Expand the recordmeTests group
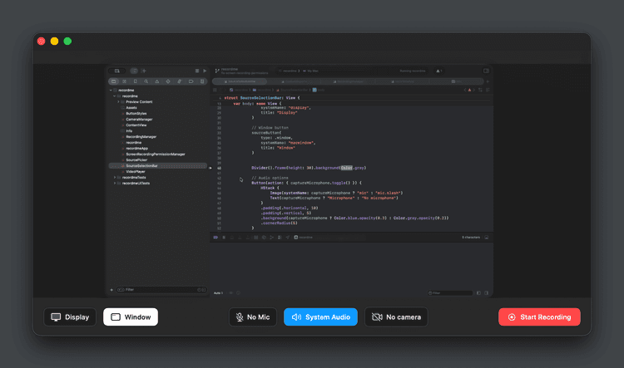Image resolution: width=624 pixels, height=368 pixels. (114, 177)
